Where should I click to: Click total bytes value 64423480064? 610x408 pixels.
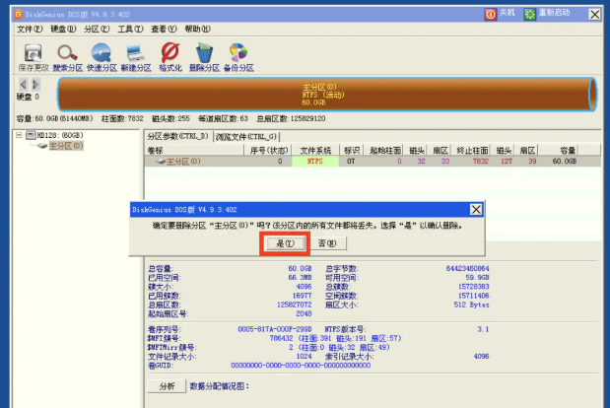click(x=468, y=268)
